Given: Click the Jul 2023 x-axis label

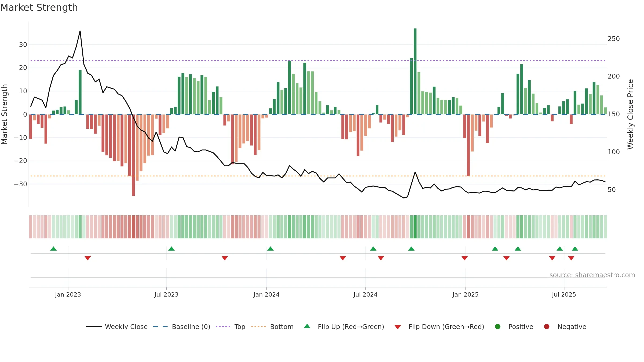Looking at the screenshot, I should coord(166,294).
